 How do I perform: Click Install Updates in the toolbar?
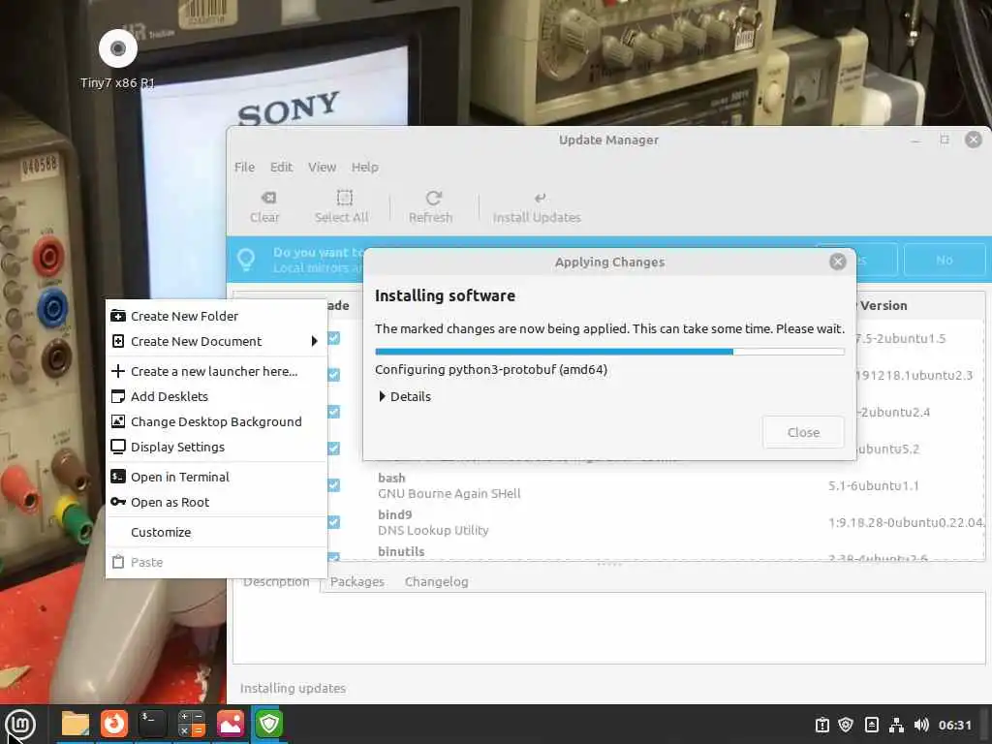click(x=537, y=207)
